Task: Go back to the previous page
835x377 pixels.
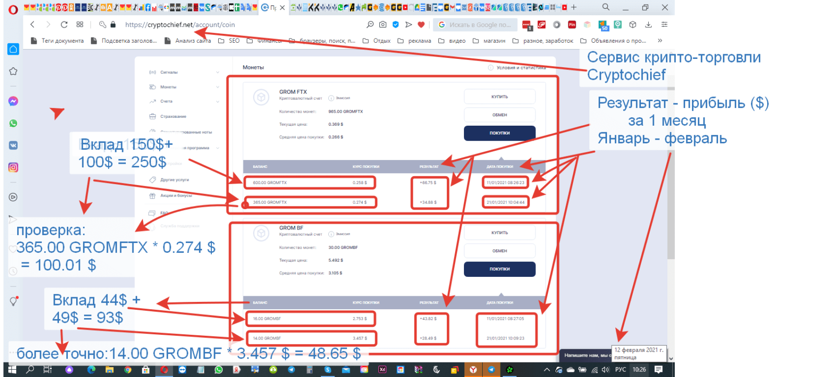Action: coord(32,25)
